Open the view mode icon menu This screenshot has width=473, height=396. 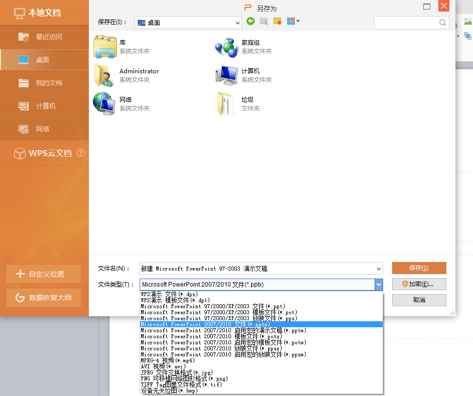tap(293, 21)
